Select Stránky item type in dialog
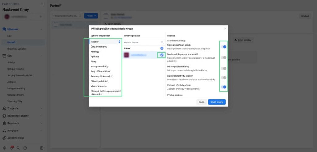The height and width of the screenshot is (152, 317). pos(105,42)
